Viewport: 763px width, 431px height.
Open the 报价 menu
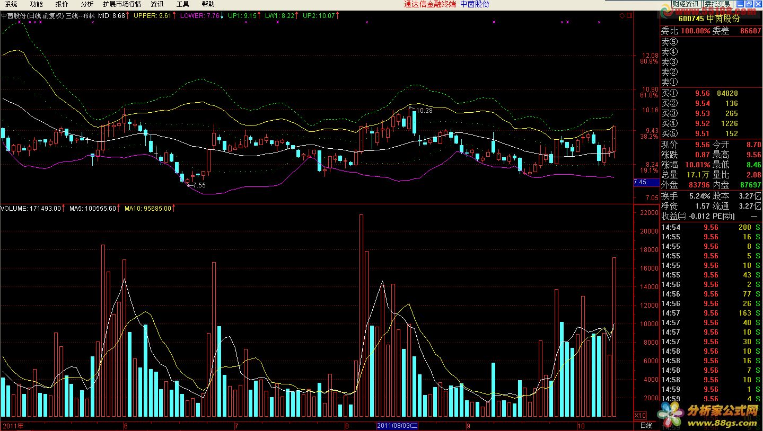coord(62,4)
